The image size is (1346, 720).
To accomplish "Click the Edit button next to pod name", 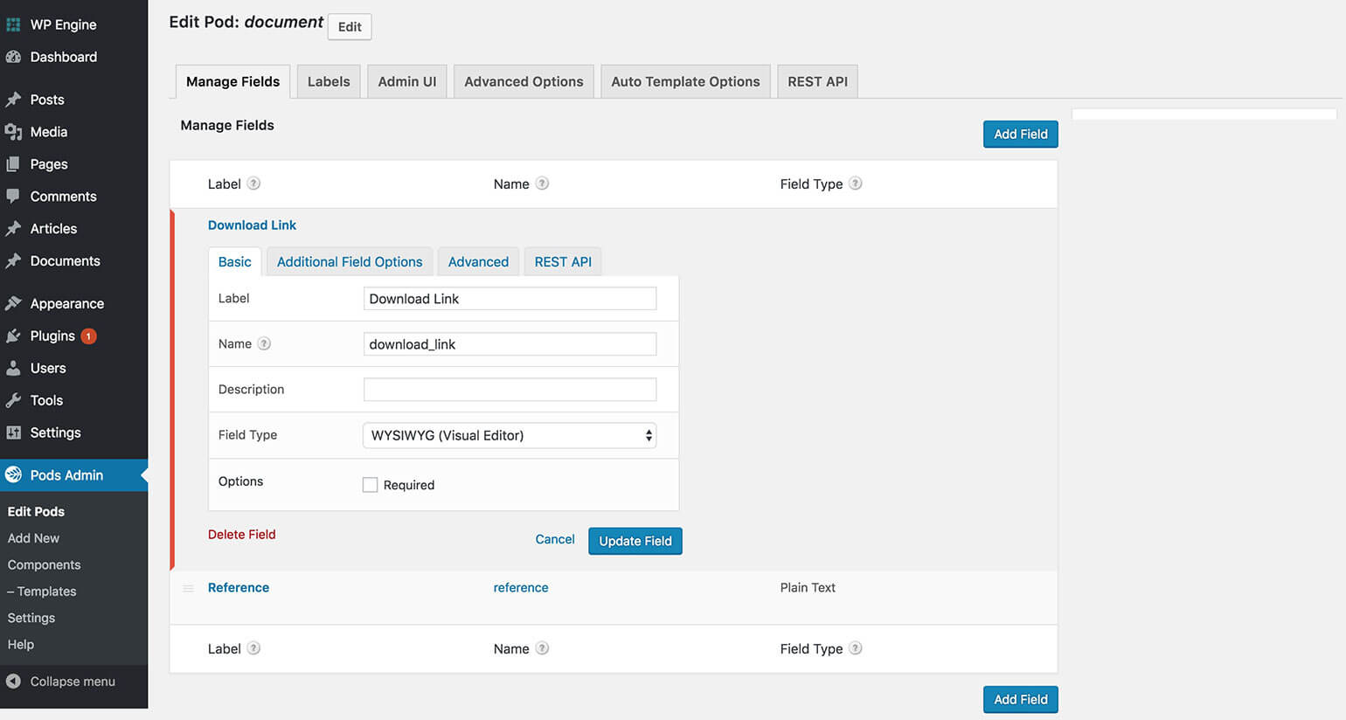I will (350, 27).
